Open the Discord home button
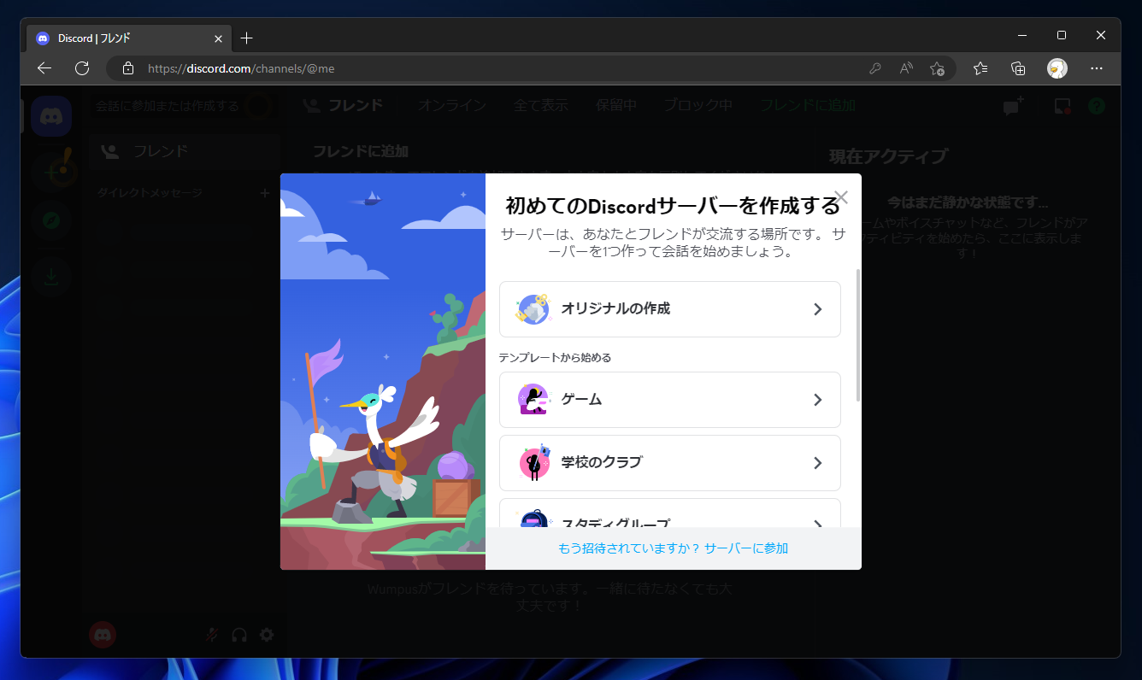1142x680 pixels. [51, 115]
